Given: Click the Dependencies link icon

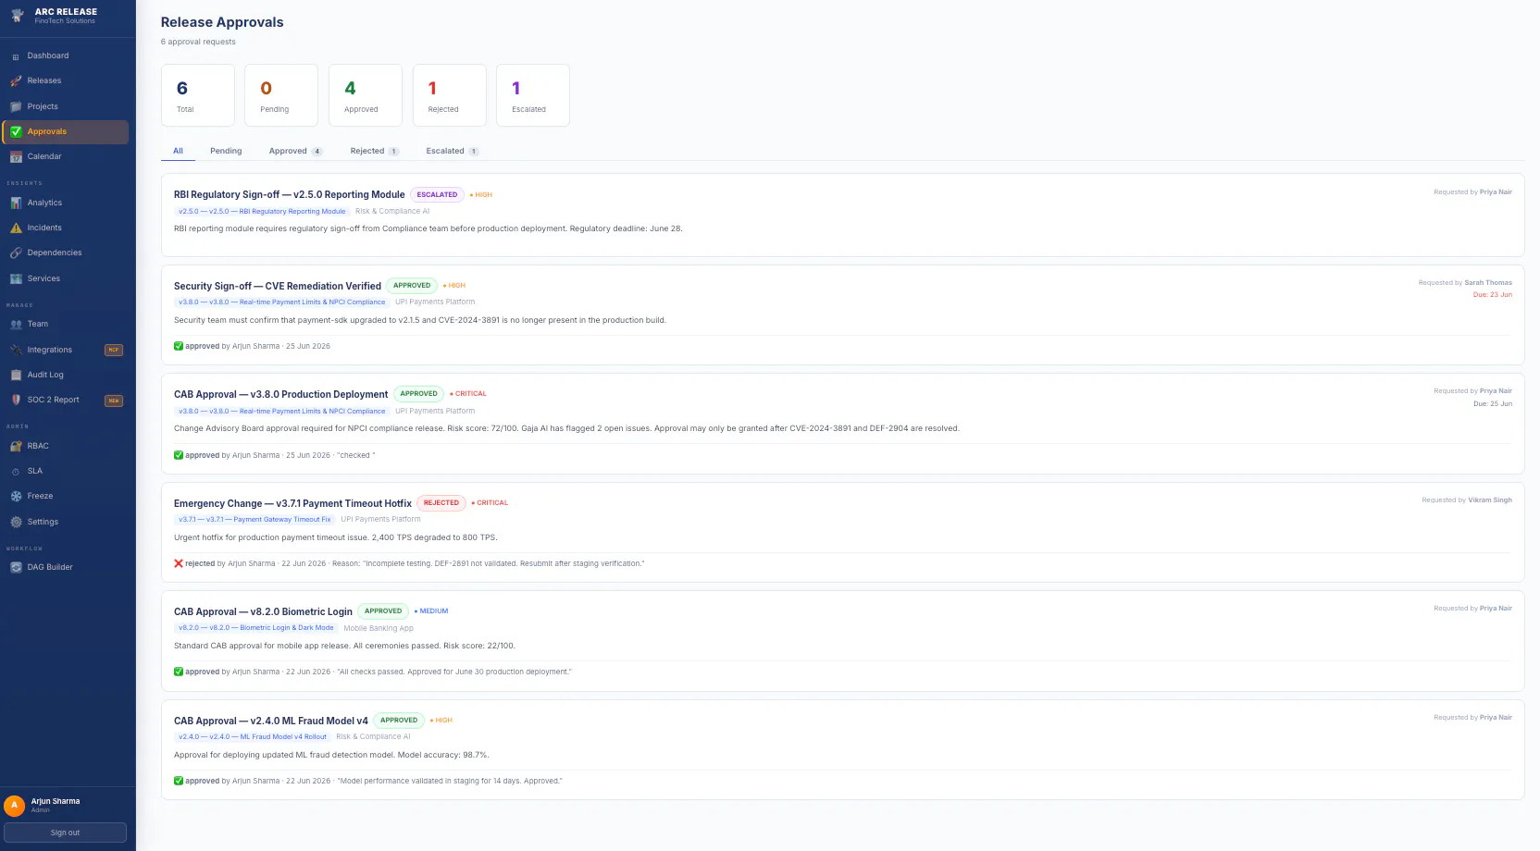Looking at the screenshot, I should (x=16, y=253).
